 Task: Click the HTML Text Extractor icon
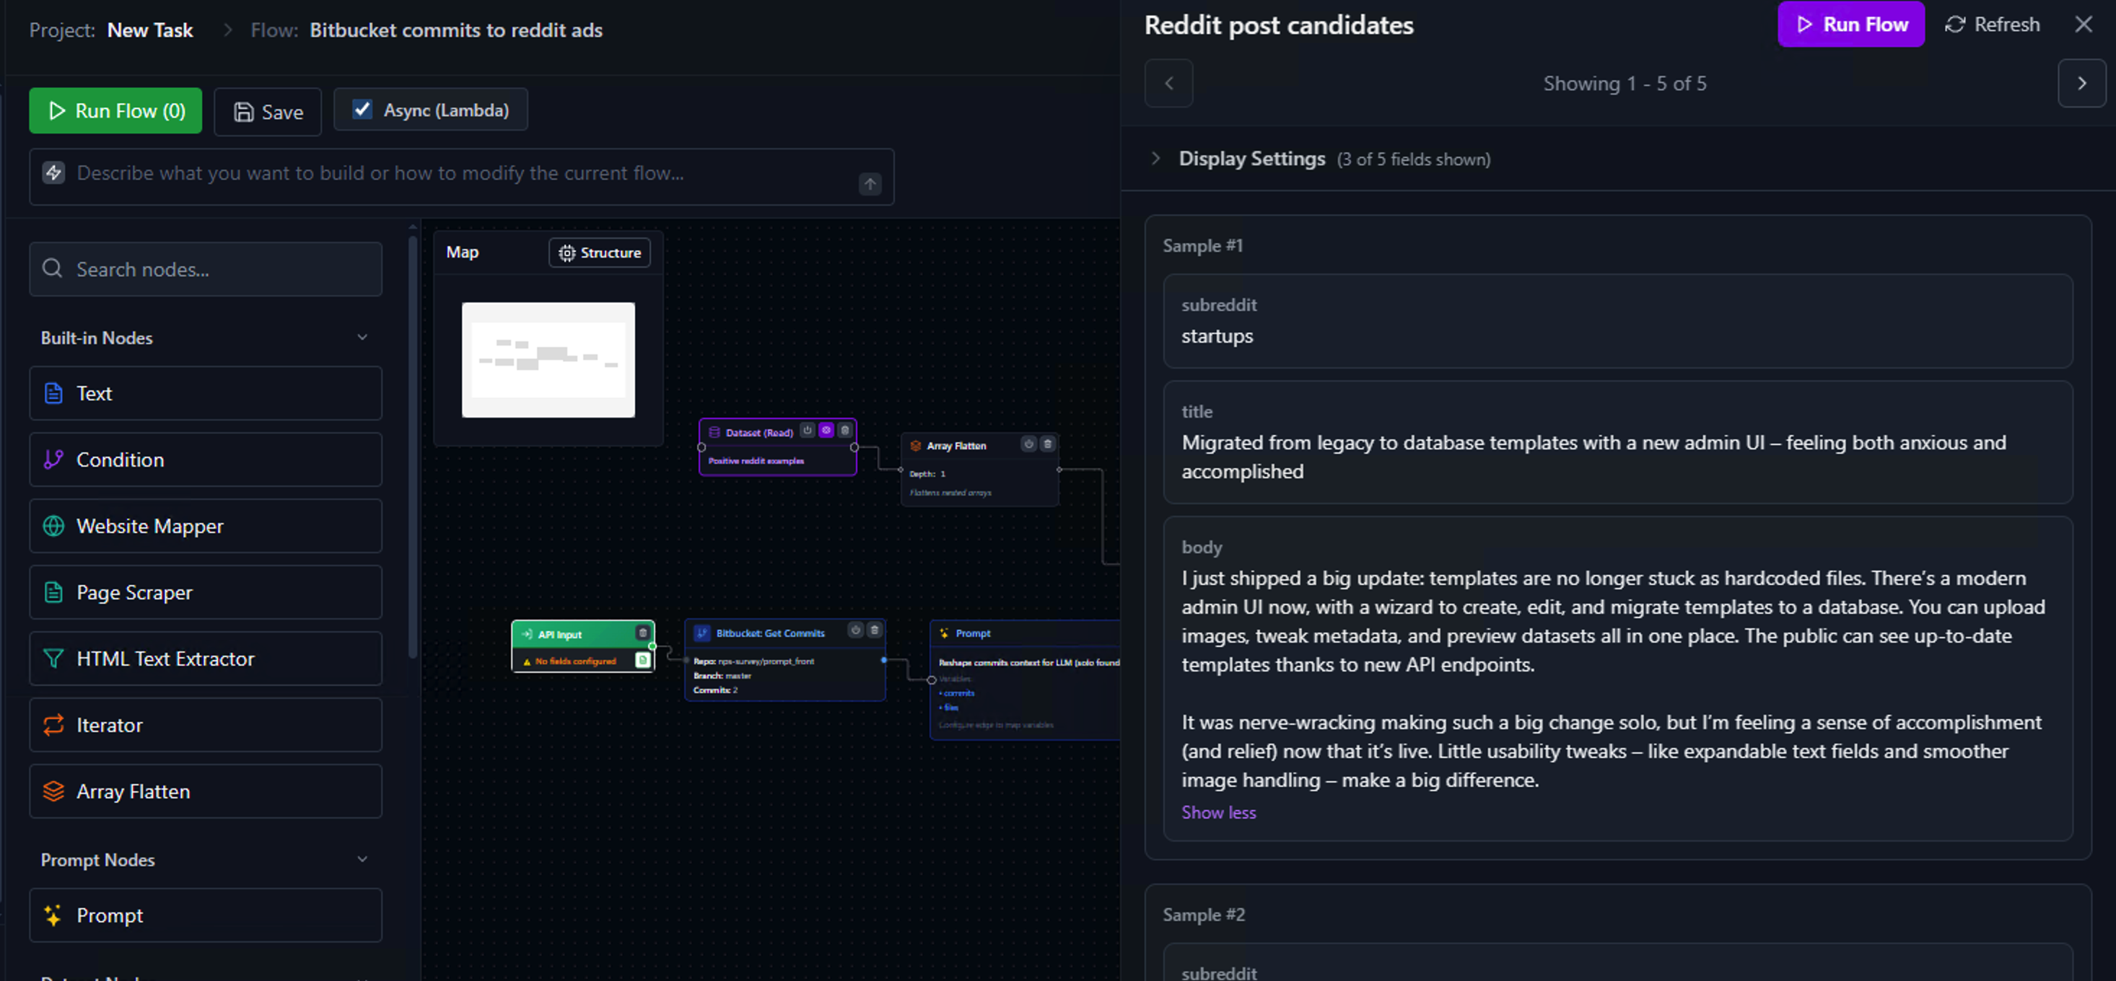(53, 659)
